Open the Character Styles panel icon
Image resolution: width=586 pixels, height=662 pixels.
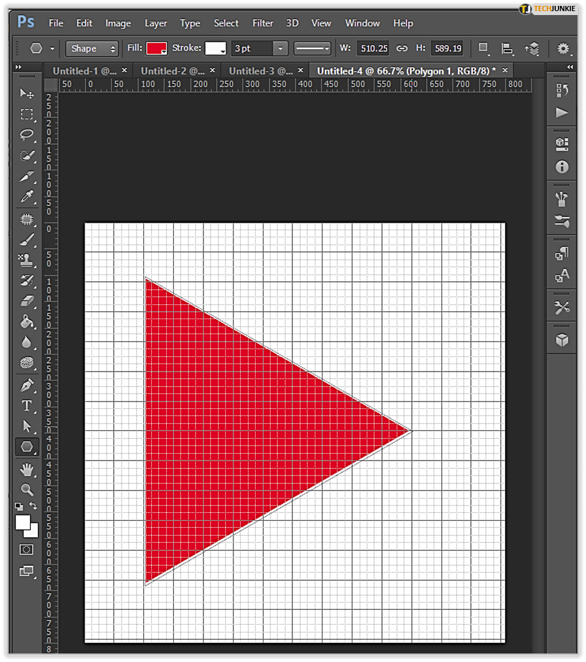point(562,275)
